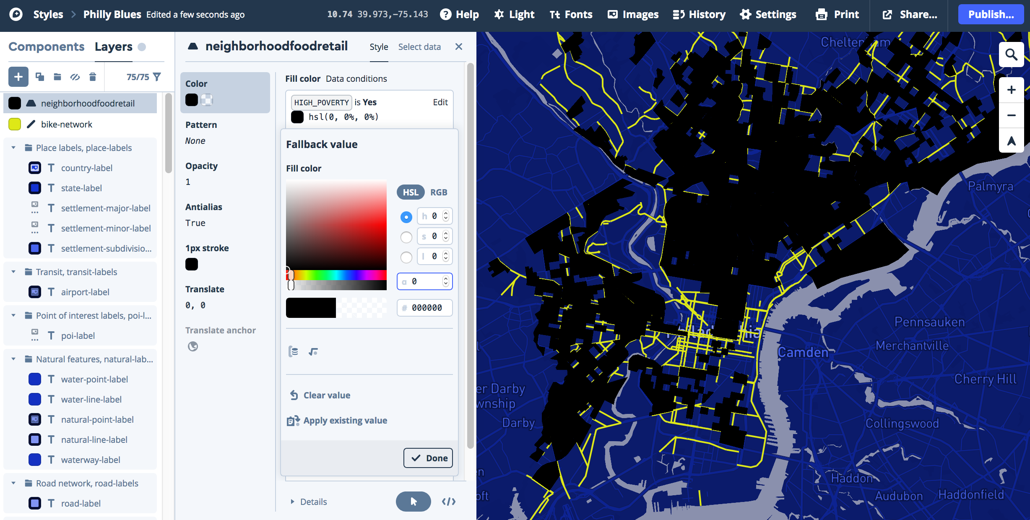This screenshot has width=1030, height=520.
Task: Collapse the Place labels folder
Action: 13,148
